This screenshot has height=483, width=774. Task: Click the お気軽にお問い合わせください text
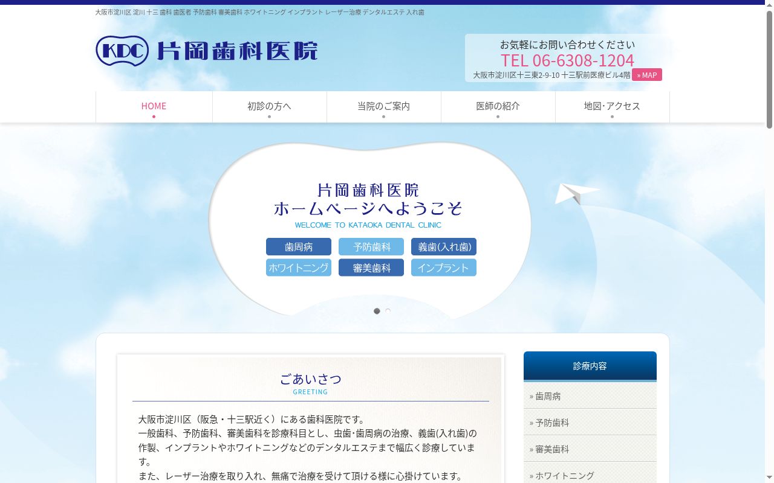coord(567,45)
